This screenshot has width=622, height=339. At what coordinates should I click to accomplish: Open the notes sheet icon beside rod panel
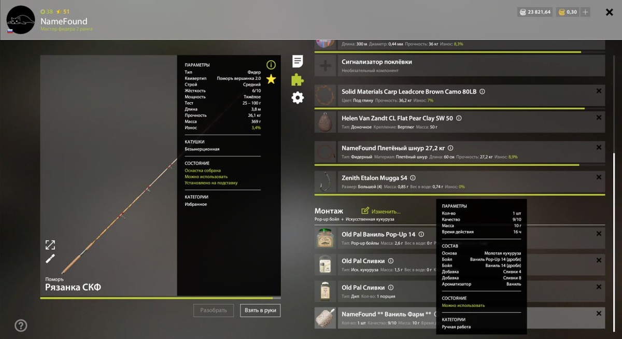[x=298, y=62]
